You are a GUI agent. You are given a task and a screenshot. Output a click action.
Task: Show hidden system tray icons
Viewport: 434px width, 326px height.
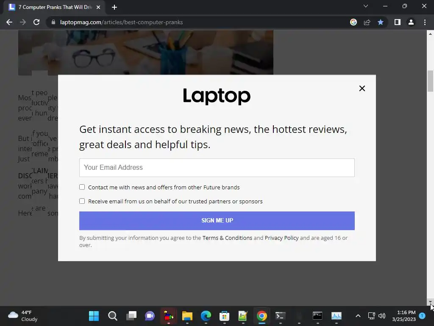[358, 316]
